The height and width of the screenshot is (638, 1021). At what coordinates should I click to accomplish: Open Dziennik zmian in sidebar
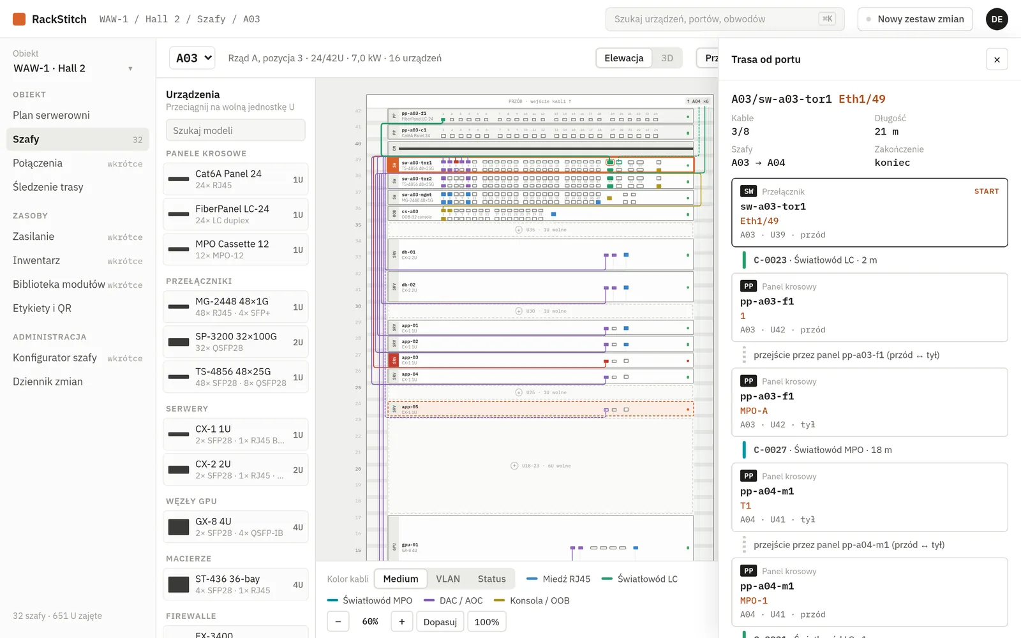78,382
